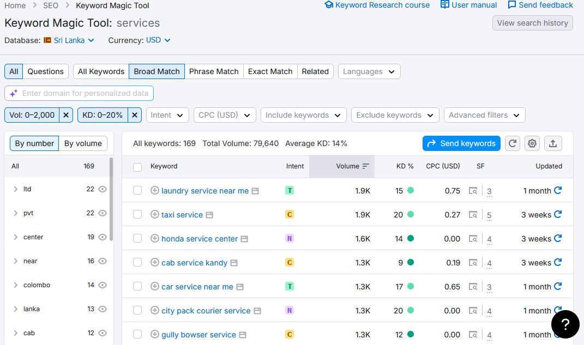
Task: Open the Advanced filters dropdown
Action: point(484,115)
